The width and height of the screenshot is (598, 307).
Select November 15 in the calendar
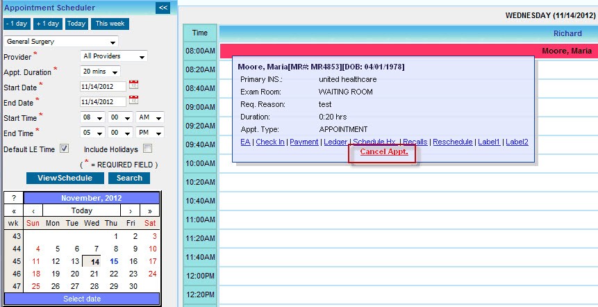click(x=115, y=261)
